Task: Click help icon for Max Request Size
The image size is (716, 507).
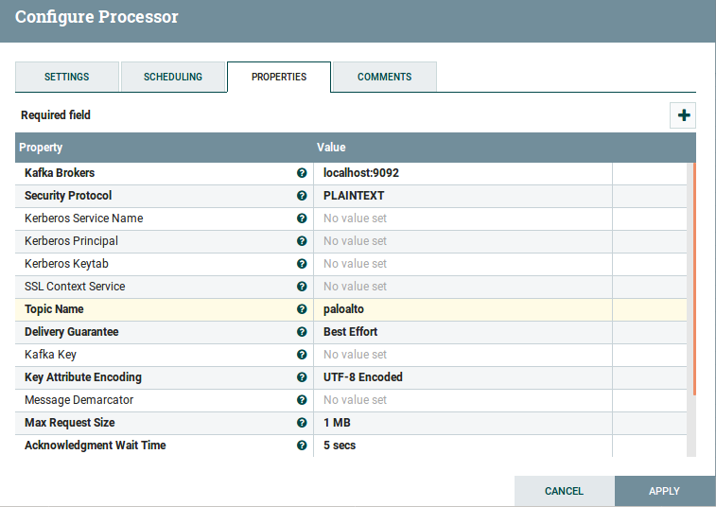Action: pyautogui.click(x=302, y=423)
